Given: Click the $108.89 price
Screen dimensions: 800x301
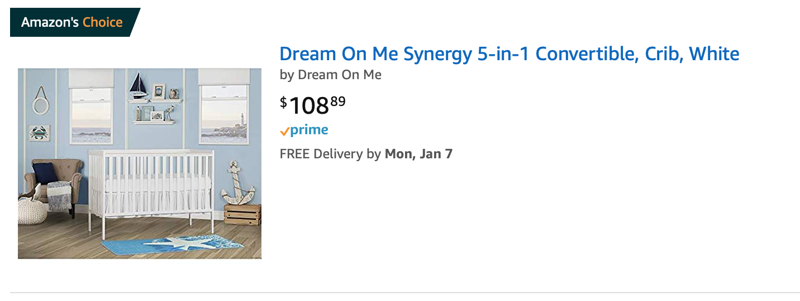Looking at the screenshot, I should [312, 104].
